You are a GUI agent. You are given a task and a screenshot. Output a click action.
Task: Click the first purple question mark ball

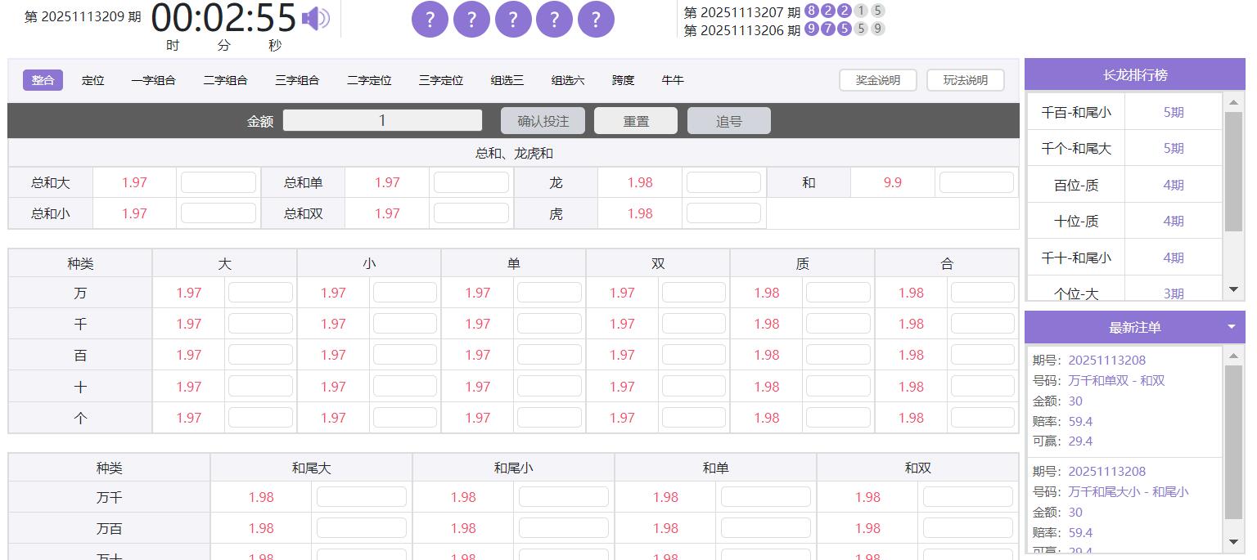pos(430,20)
